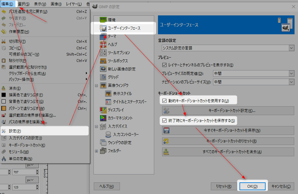
Task: Click the ツールオプション icon
Action: (x=103, y=53)
